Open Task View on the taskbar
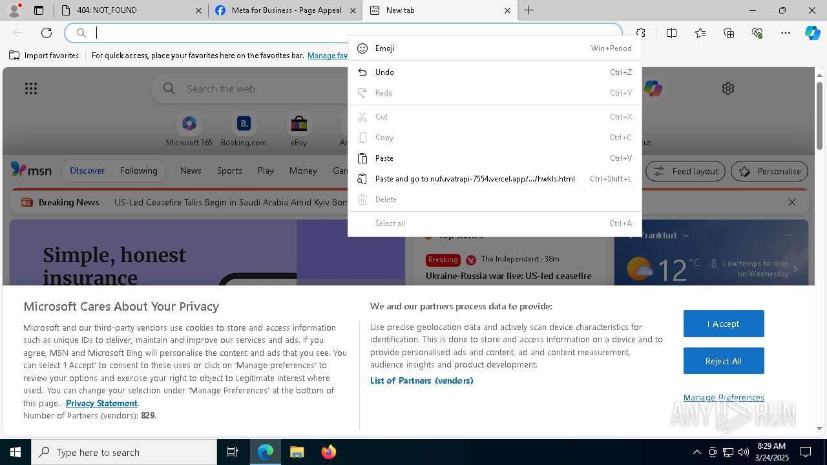The image size is (827, 465). (x=233, y=452)
